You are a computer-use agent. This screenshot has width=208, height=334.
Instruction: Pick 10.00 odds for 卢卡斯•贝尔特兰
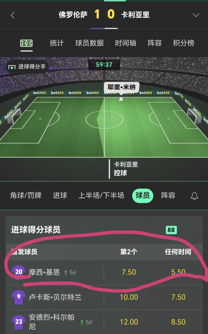(129, 297)
